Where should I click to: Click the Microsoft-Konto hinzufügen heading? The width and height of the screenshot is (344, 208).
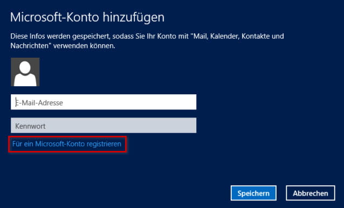click(x=87, y=17)
